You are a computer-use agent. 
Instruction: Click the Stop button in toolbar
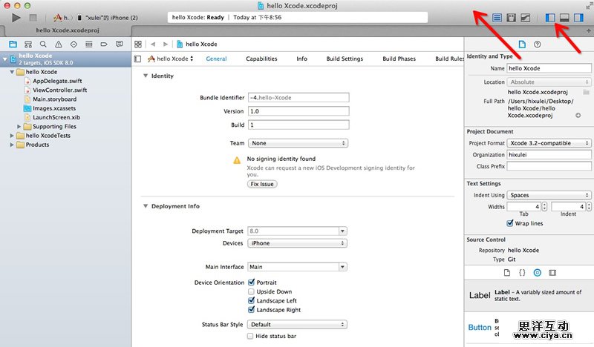coord(33,16)
